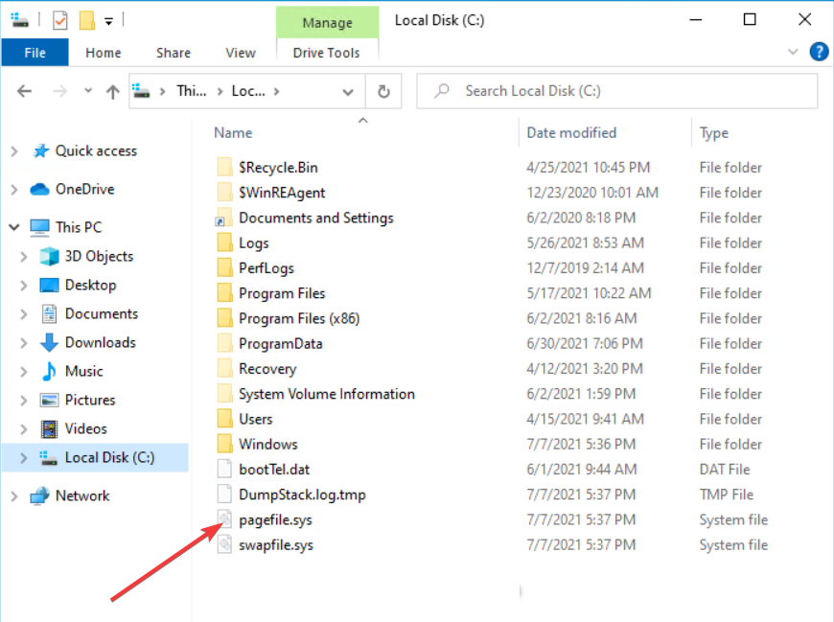Open the recent locations dropdown
This screenshot has width=834, height=622.
pos(88,91)
